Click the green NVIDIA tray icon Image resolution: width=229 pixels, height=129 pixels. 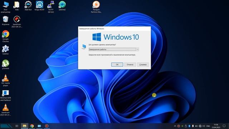tap(182, 126)
